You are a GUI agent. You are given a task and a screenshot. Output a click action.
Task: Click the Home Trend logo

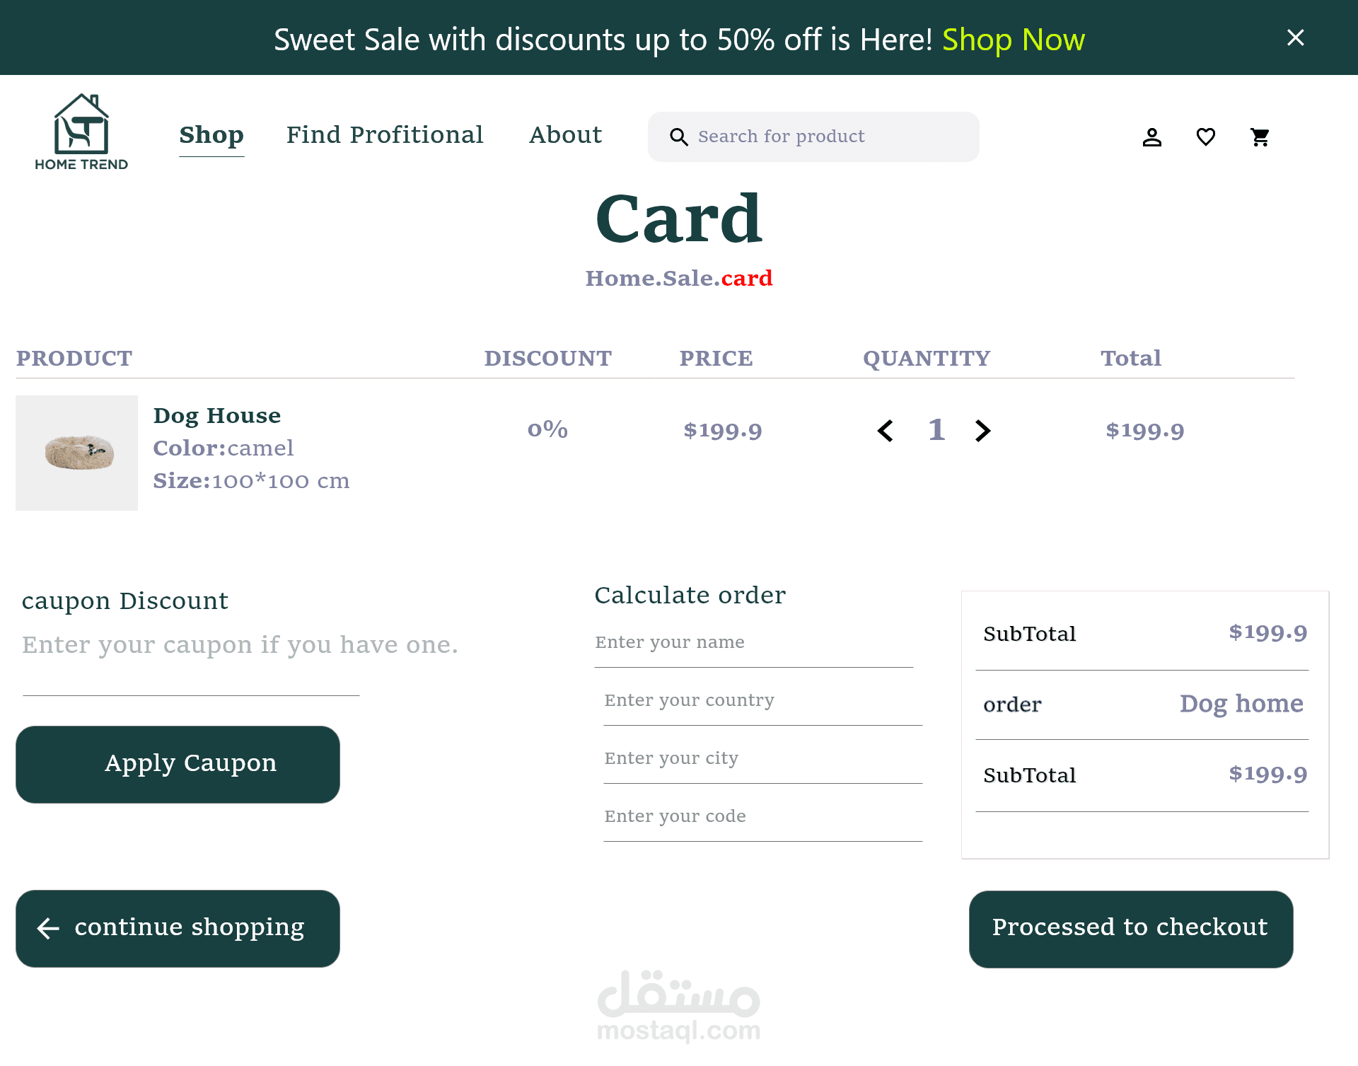(x=81, y=133)
